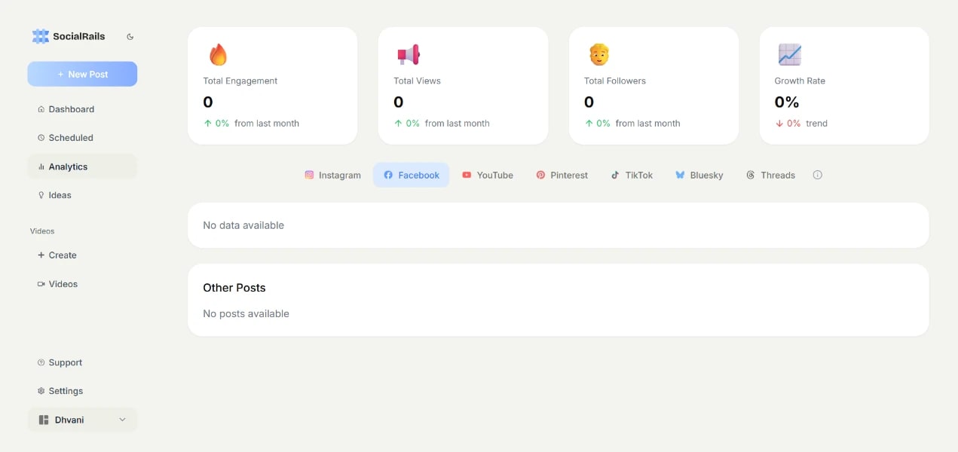958x452 pixels.
Task: Switch to the Instagram analytics tab
Action: click(x=332, y=175)
